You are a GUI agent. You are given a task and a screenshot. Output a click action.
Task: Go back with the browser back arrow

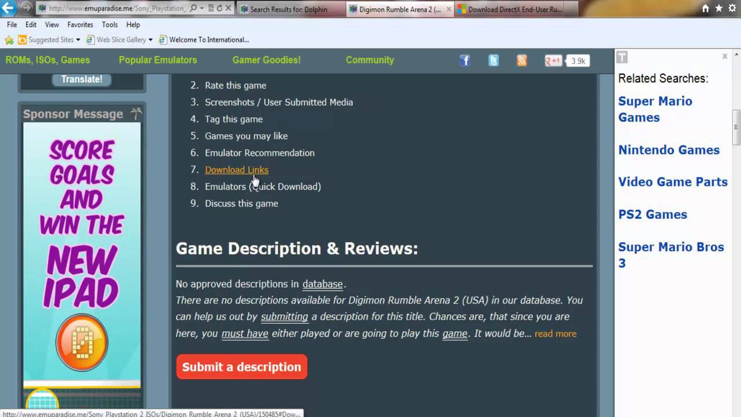[9, 8]
